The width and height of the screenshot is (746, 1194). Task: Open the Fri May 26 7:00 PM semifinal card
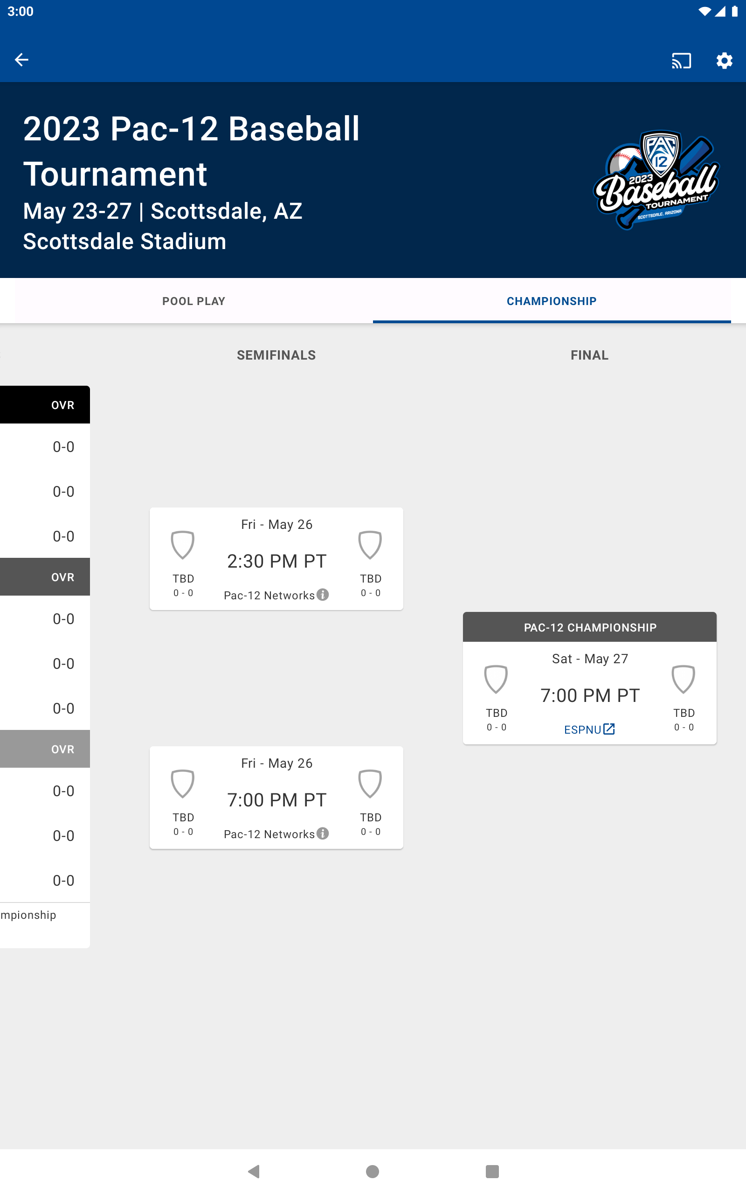(276, 797)
